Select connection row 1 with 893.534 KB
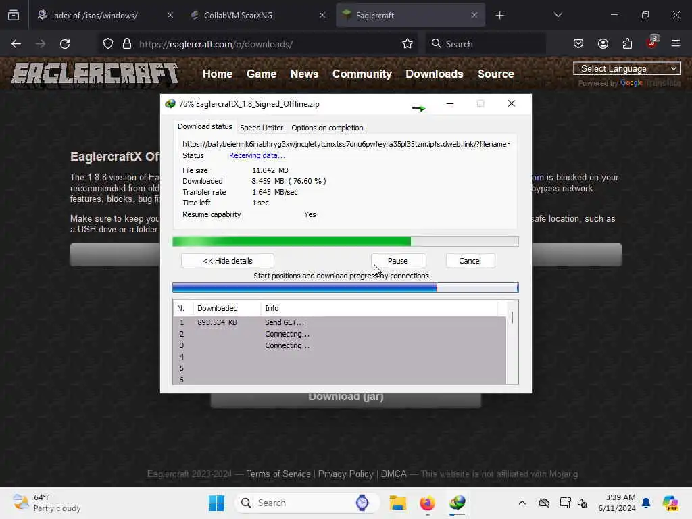This screenshot has width=692, height=519. tap(339, 322)
